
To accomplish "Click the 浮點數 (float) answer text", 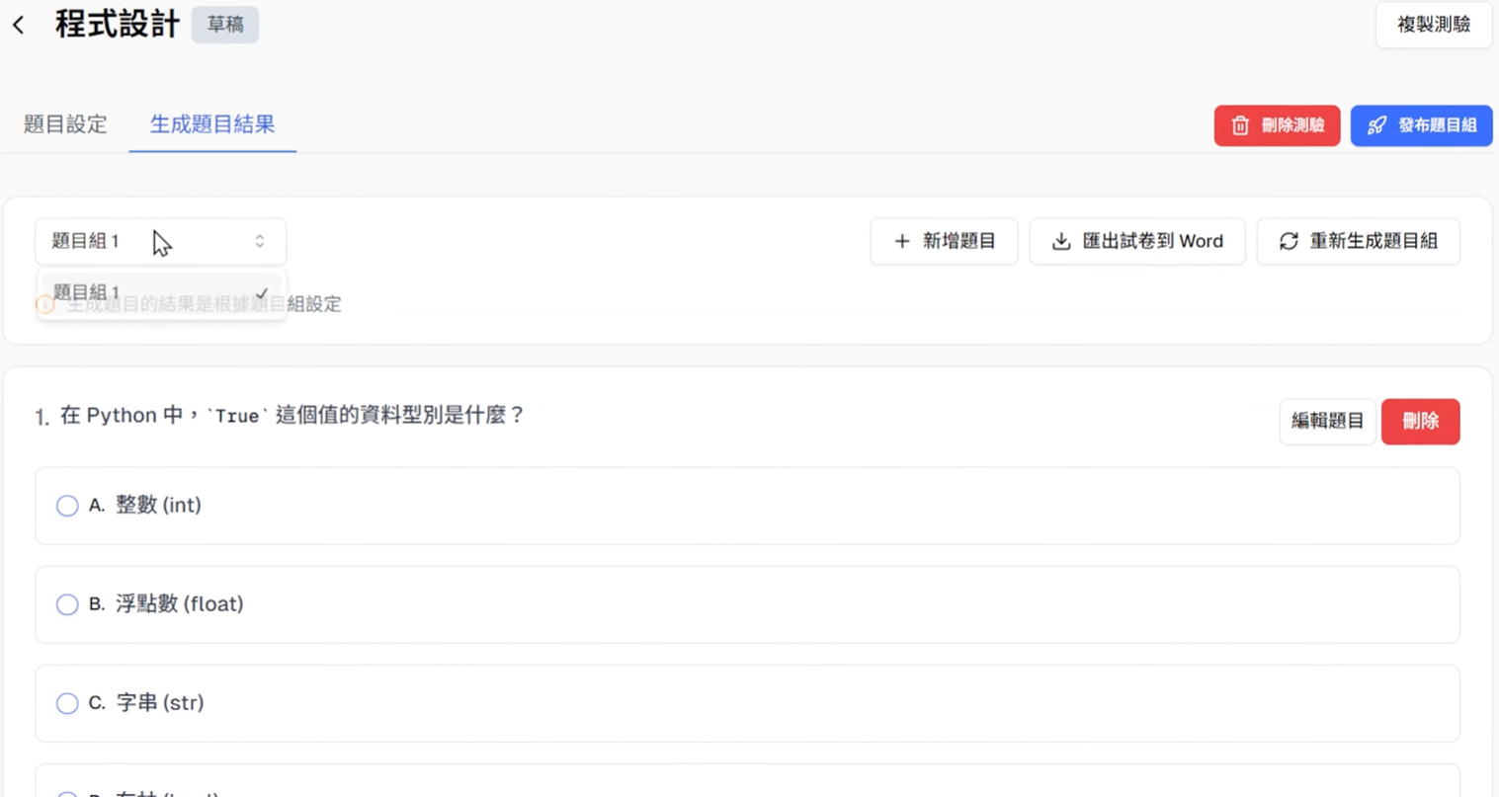I will point(179,604).
